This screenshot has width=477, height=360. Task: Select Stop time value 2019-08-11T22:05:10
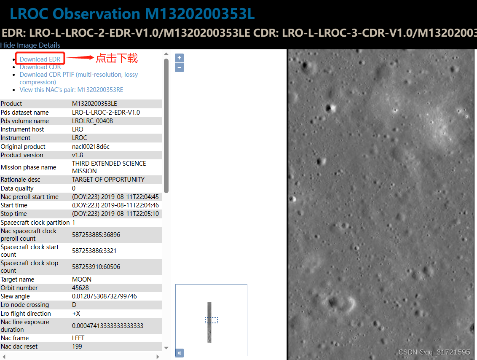point(115,214)
